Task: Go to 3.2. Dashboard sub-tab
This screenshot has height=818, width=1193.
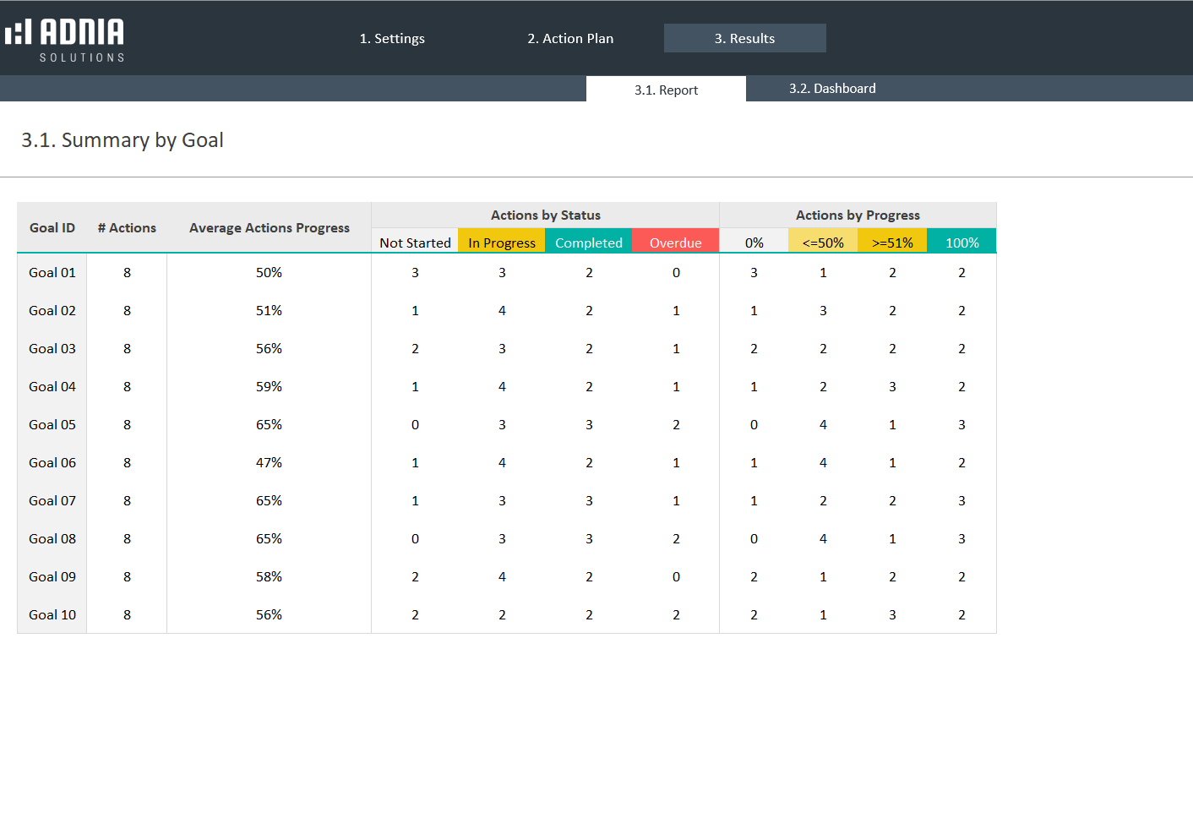Action: (832, 89)
